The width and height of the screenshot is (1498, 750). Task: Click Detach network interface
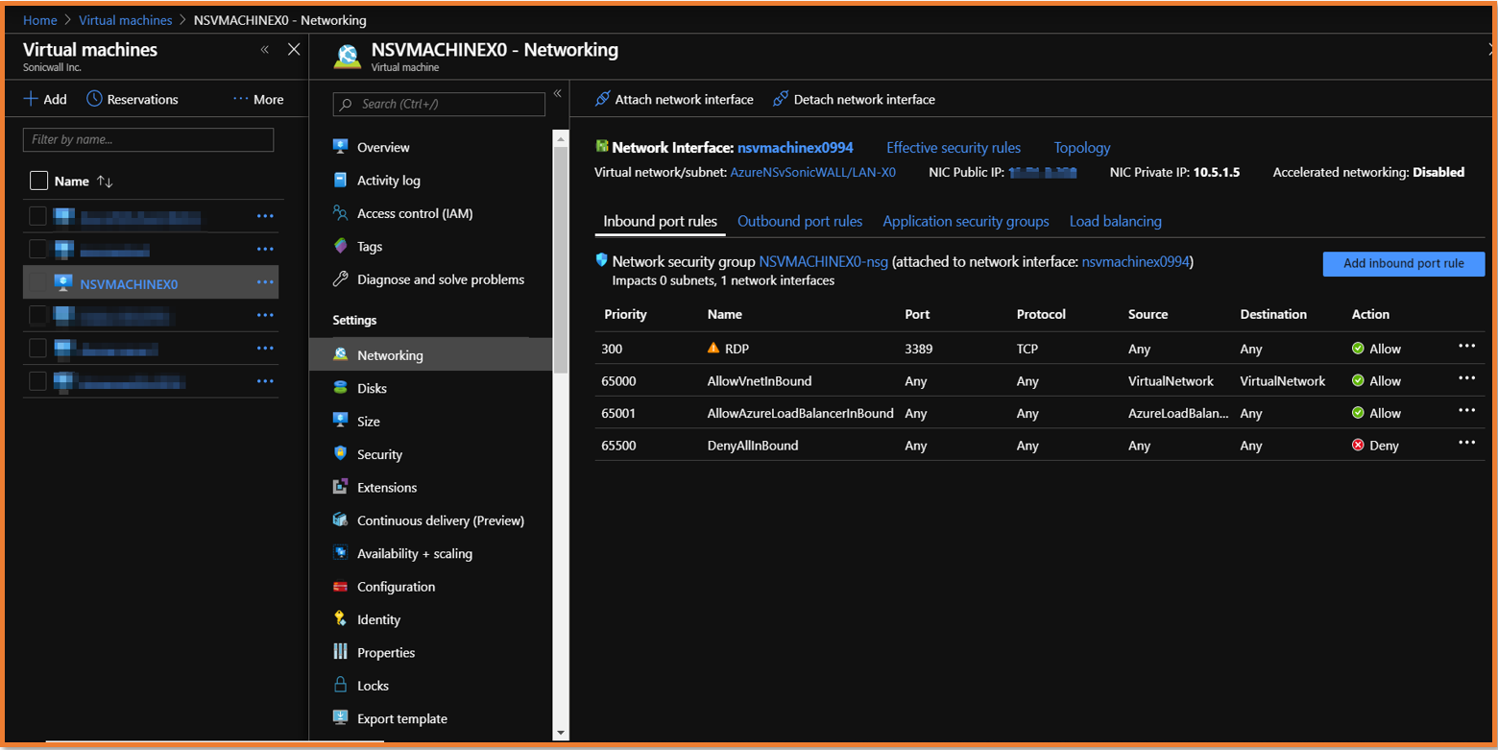(854, 99)
